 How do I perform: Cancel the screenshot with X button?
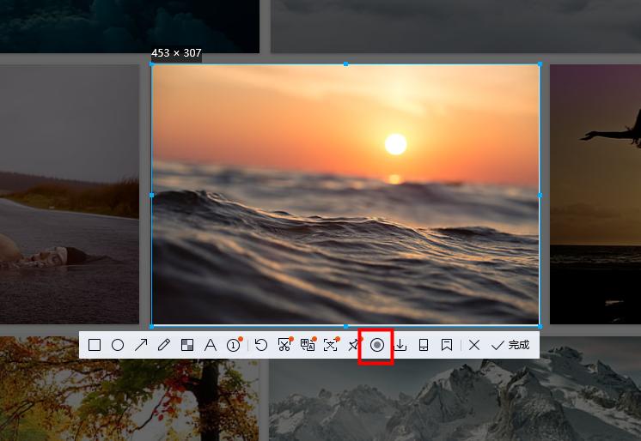pyautogui.click(x=474, y=345)
